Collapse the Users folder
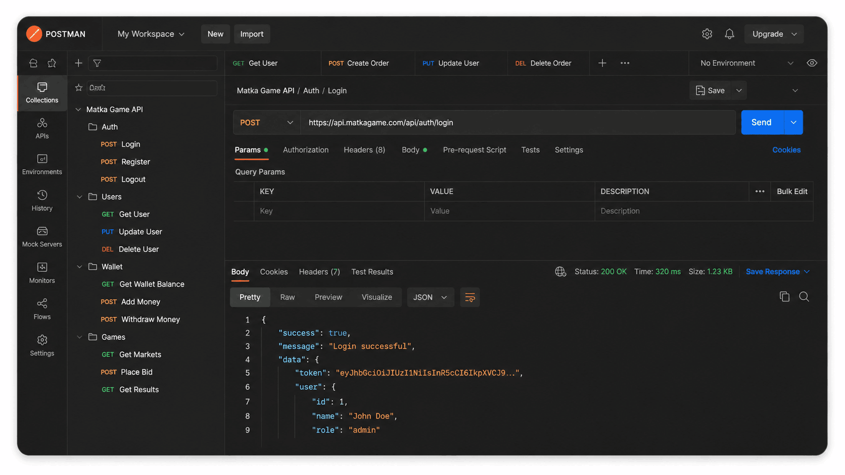This screenshot has height=475, width=845. (x=79, y=197)
